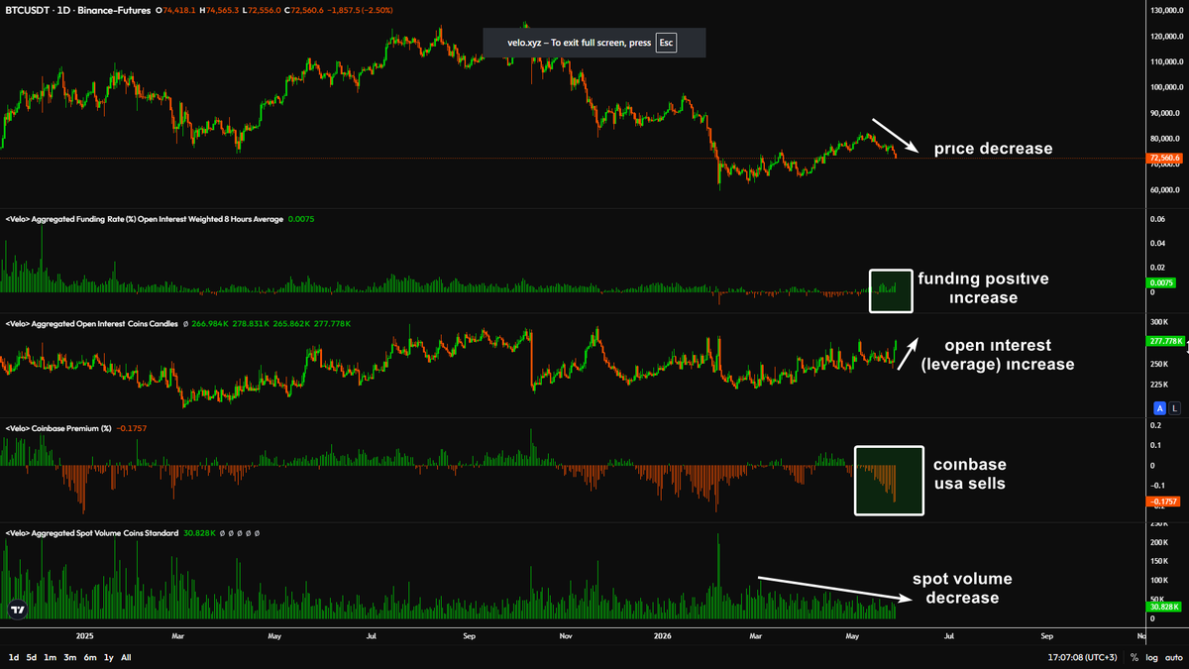This screenshot has height=669, width=1189.
Task: Click the 130,000.0 price axis label
Action: point(1165,11)
